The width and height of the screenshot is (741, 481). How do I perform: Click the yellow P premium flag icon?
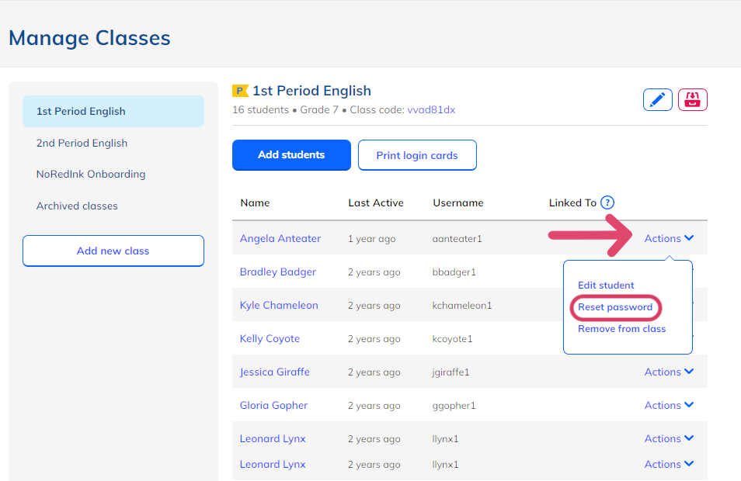tap(240, 91)
